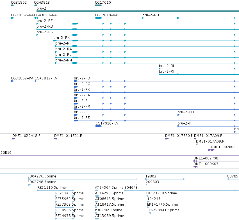Open transcript label CG17010-RA
The height and width of the screenshot is (220, 239).
point(106,15)
